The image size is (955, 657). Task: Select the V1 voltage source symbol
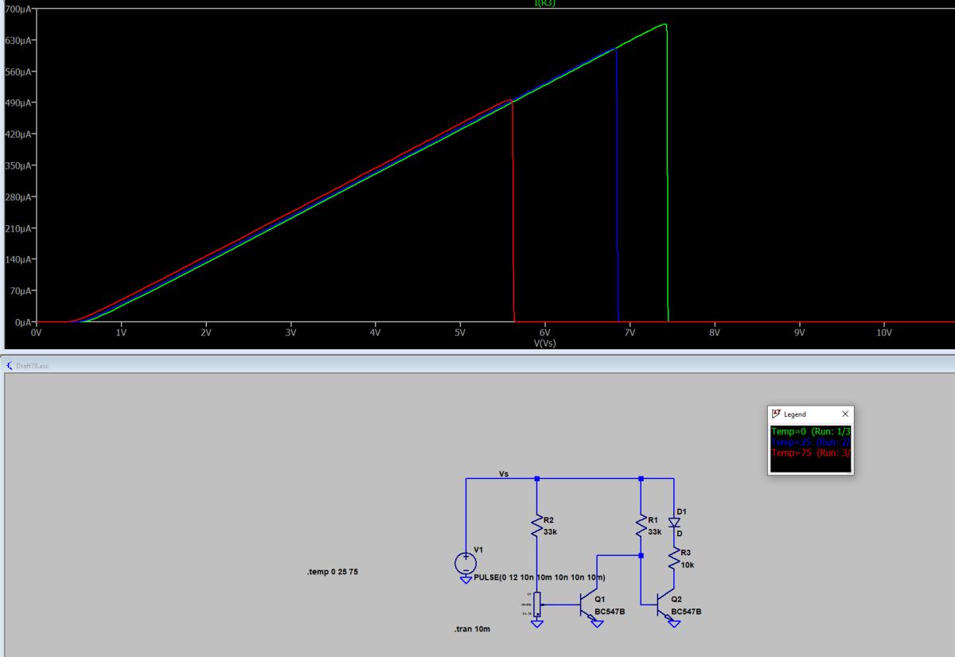tap(466, 564)
